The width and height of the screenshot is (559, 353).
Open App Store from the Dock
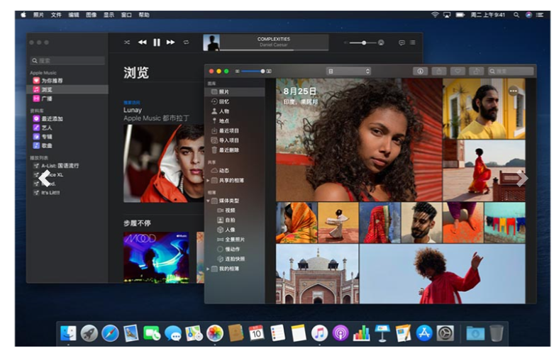coord(424,334)
